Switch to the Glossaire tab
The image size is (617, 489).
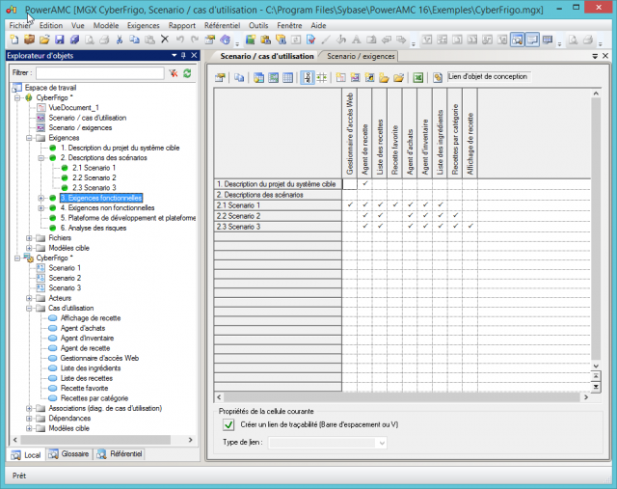coord(69,454)
